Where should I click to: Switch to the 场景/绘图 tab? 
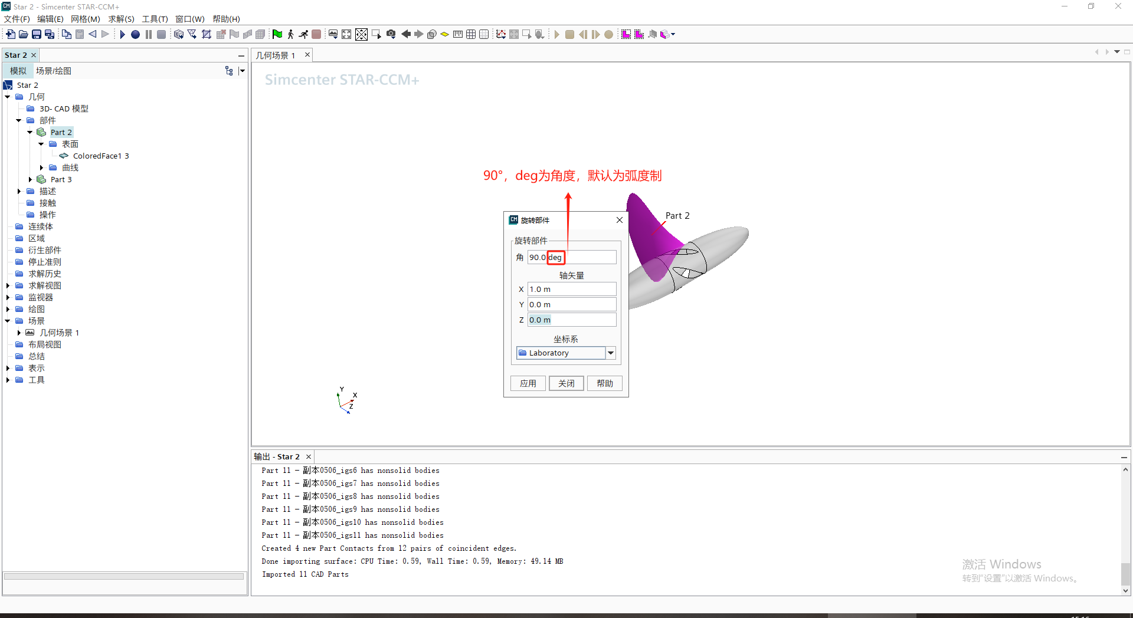(x=54, y=71)
